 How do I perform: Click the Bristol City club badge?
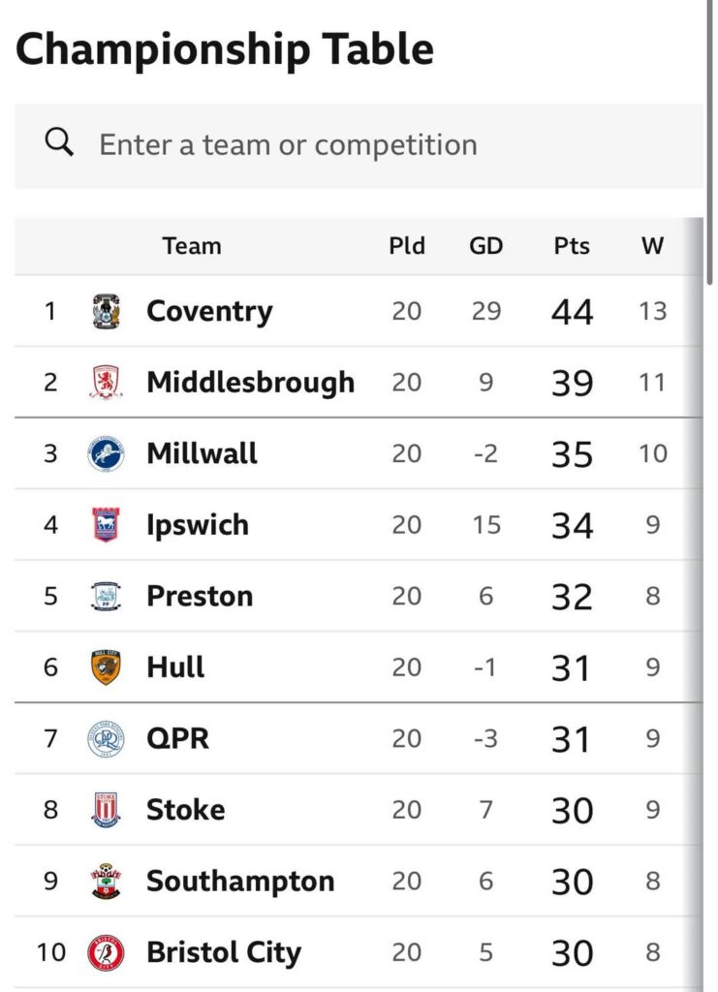tap(106, 952)
